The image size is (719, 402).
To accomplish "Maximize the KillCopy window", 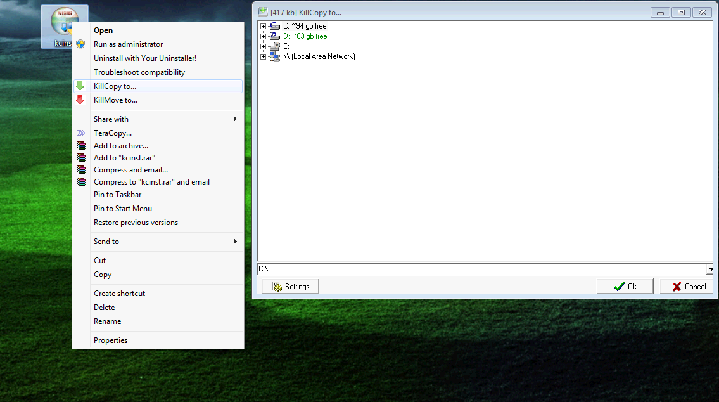I will point(682,13).
